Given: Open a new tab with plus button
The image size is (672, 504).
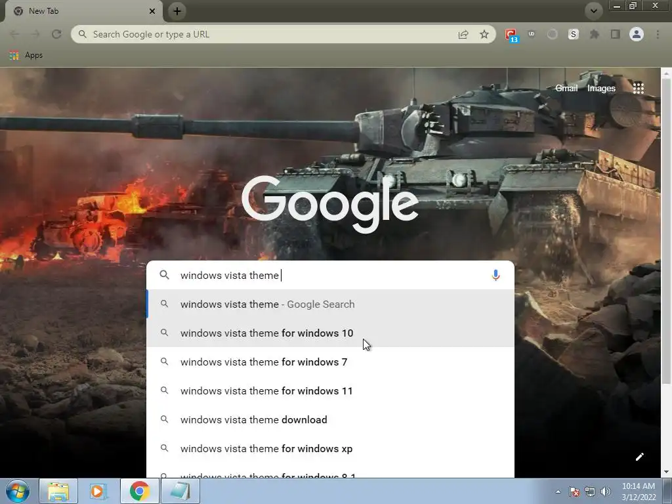Looking at the screenshot, I should pos(177,11).
